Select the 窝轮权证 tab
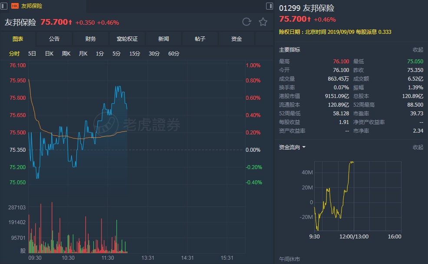Viewport: 428px width, 264px height. 127,39
